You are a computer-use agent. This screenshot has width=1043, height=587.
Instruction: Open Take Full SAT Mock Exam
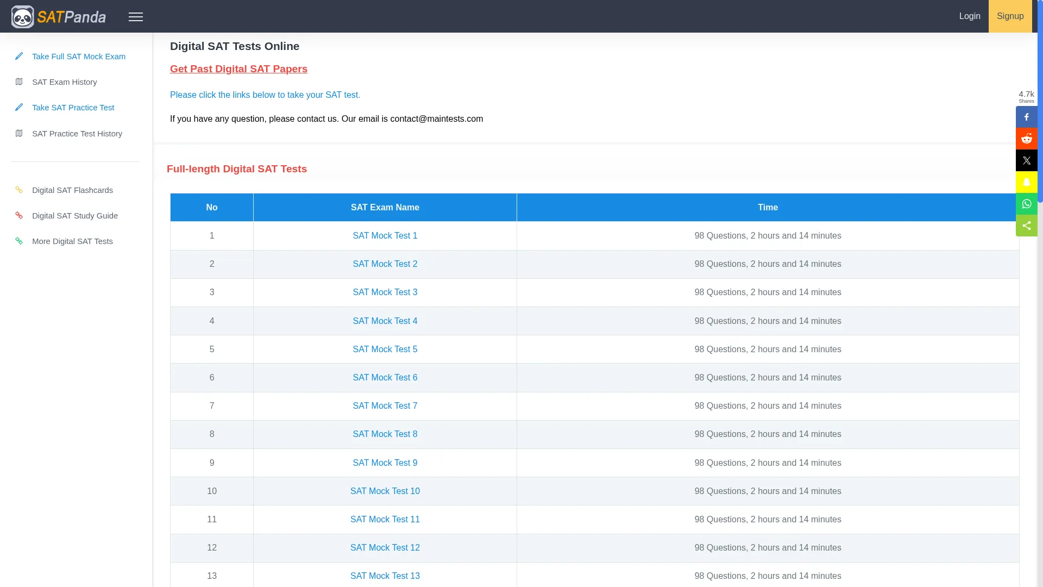[x=79, y=57]
